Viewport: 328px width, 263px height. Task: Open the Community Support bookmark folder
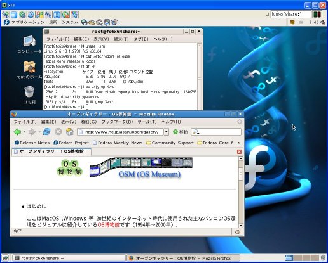tap(170, 143)
